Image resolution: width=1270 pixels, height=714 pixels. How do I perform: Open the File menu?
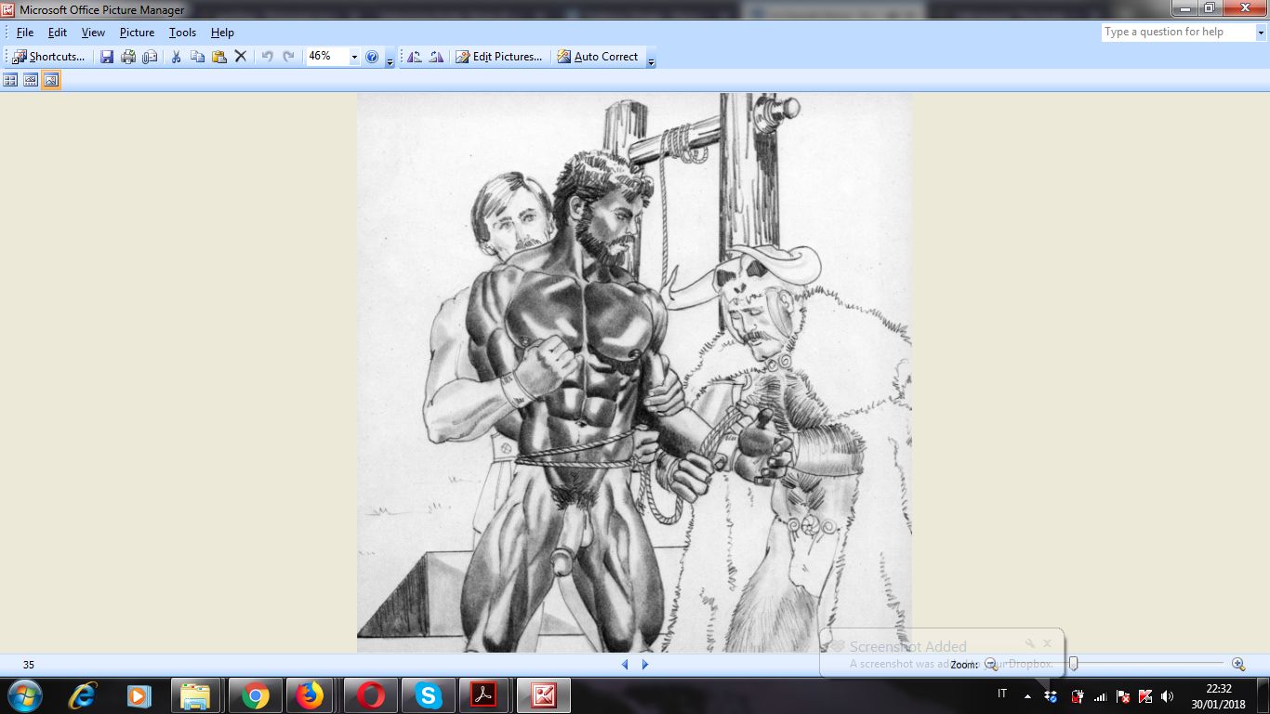click(25, 33)
